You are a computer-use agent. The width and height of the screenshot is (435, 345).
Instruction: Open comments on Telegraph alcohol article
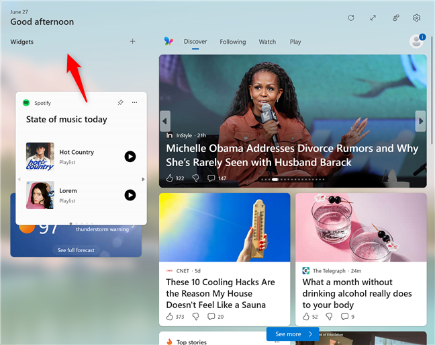pyautogui.click(x=344, y=316)
